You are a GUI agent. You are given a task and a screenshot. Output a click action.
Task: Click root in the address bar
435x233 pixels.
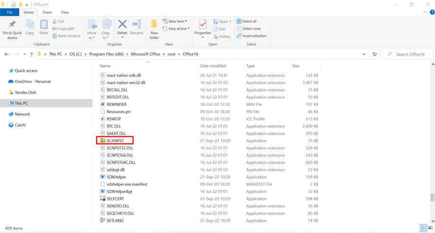(x=172, y=54)
